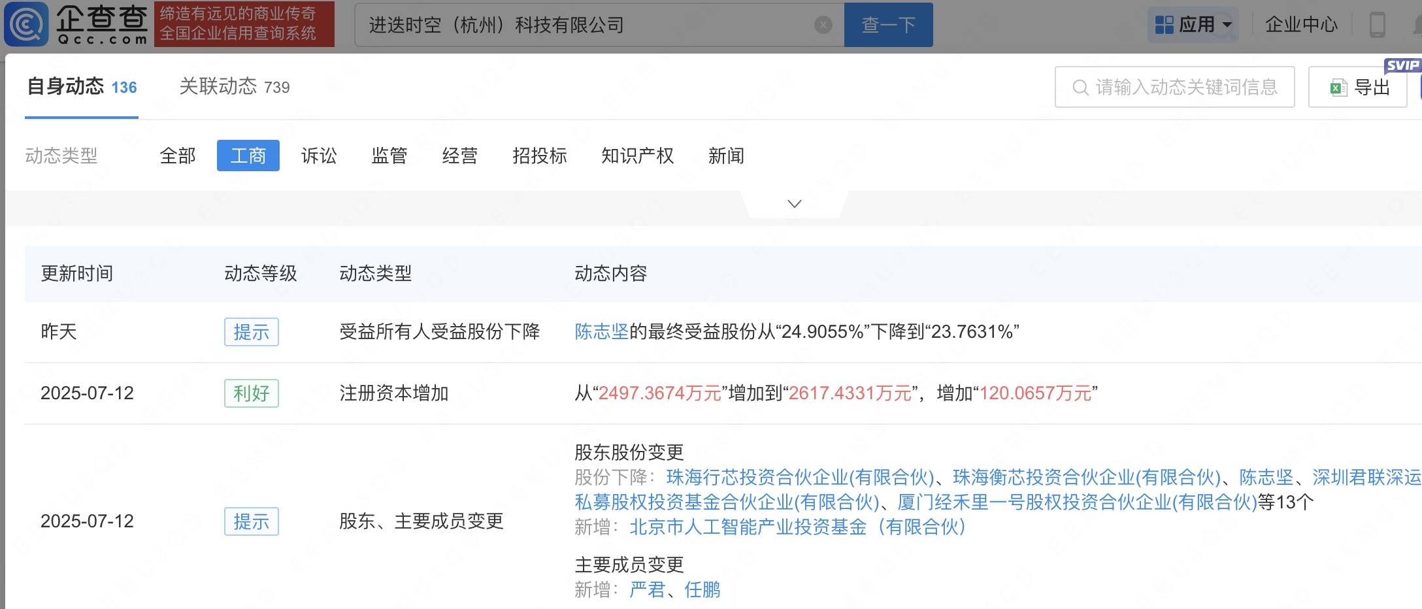Image resolution: width=1422 pixels, height=609 pixels.
Task: Click the 120.0657万元 increase value
Action: click(x=1036, y=393)
